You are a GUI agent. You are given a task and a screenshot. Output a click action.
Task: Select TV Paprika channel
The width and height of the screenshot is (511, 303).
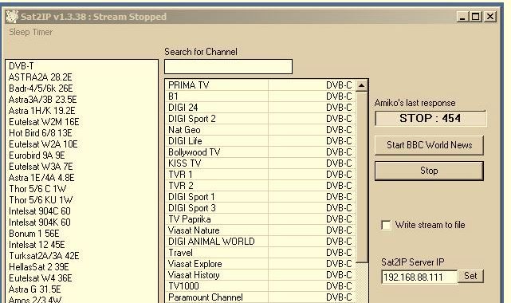261,219
